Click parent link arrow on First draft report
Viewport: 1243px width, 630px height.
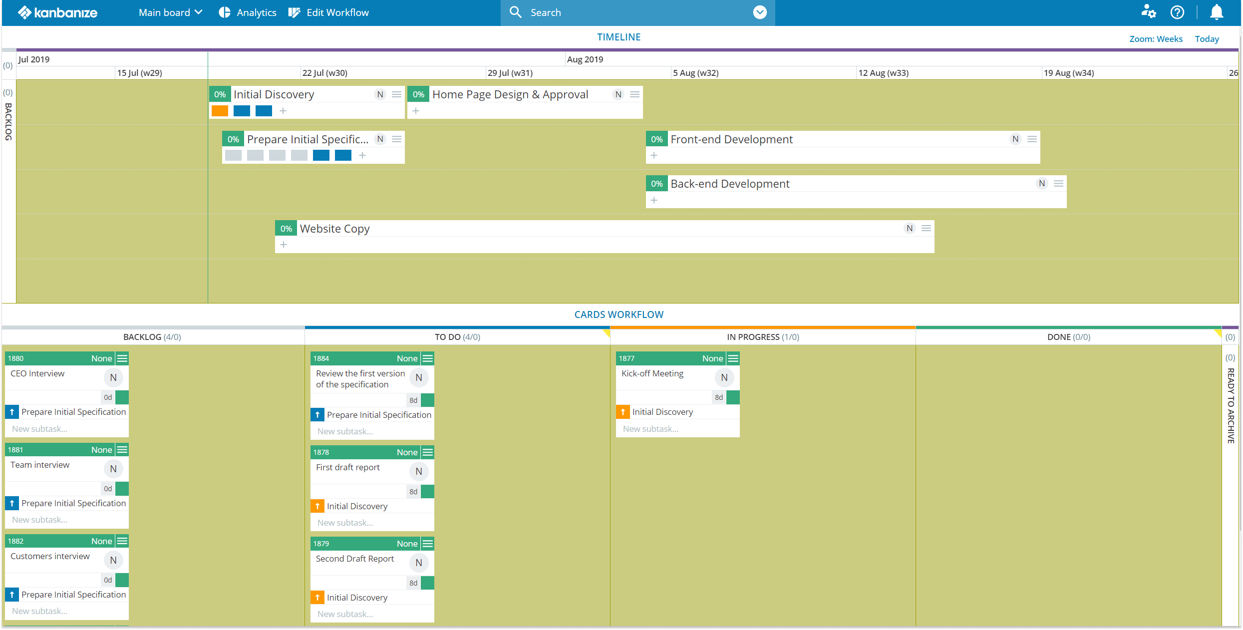click(317, 506)
